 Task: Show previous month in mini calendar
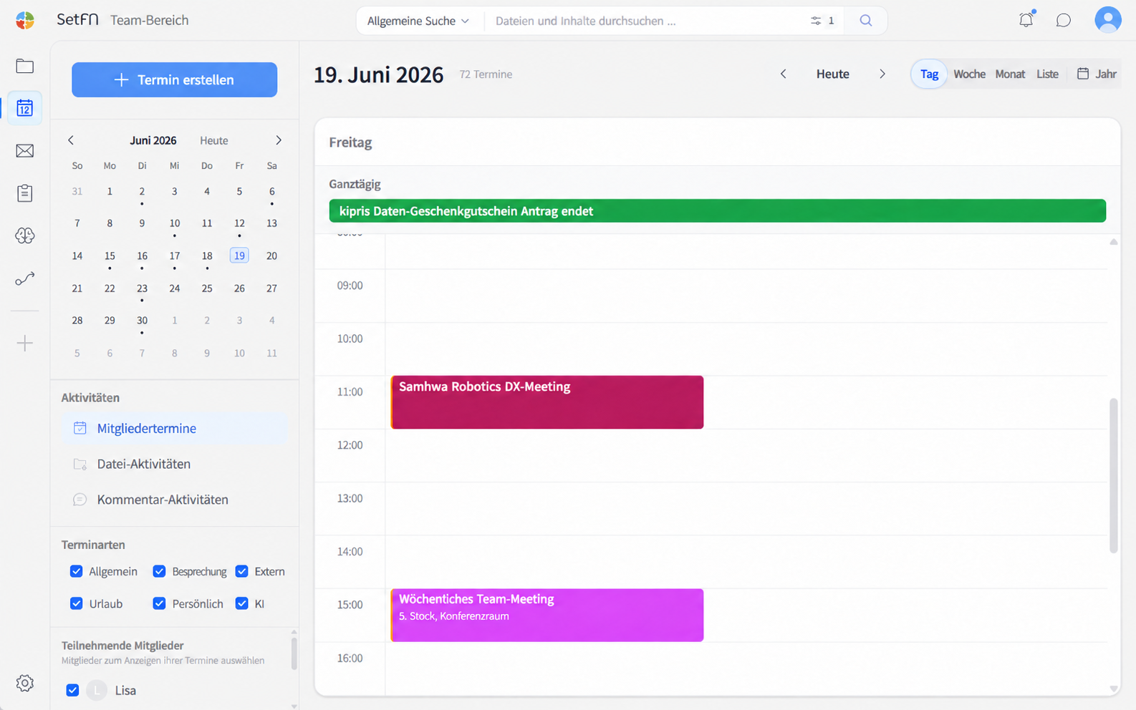[x=71, y=140]
